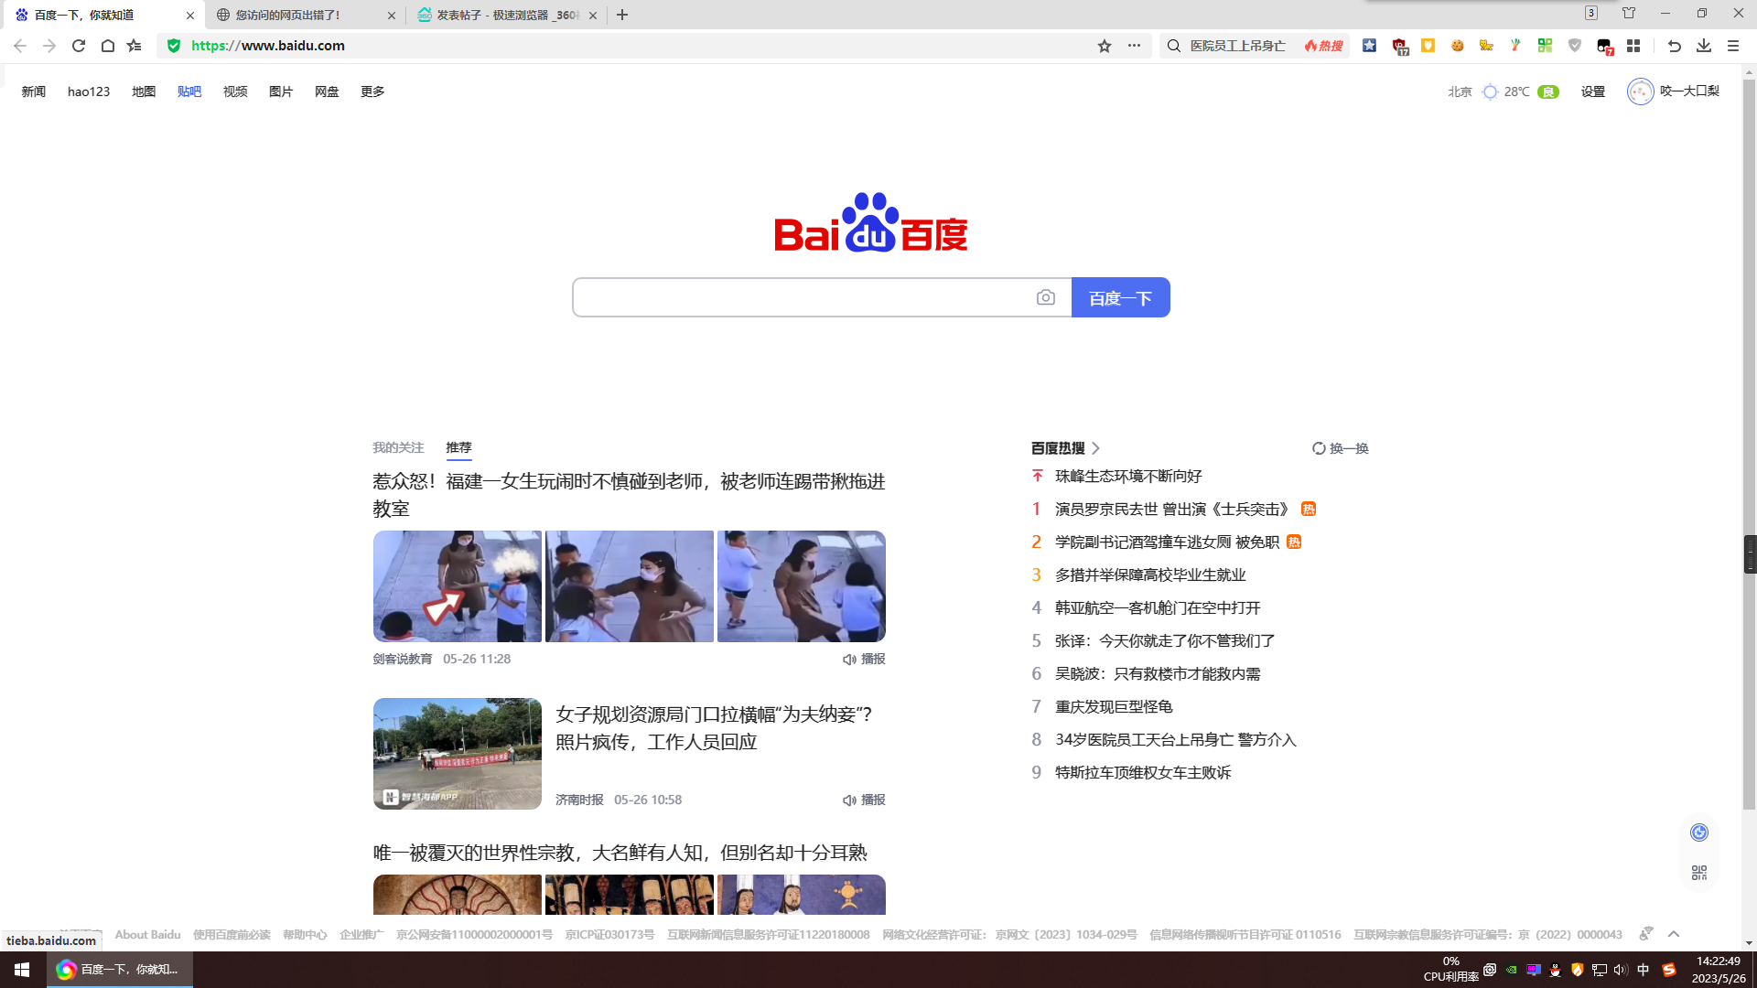Image resolution: width=1757 pixels, height=988 pixels.
Task: Open the downloads icon in toolbar
Action: coord(1704,46)
